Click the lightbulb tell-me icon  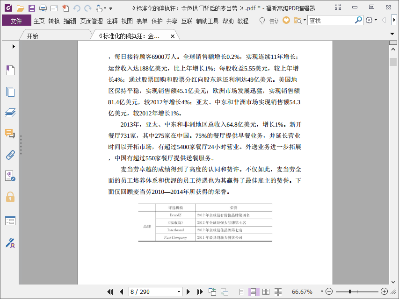[x=262, y=21]
